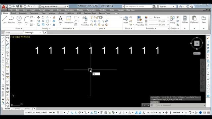This screenshot has width=212, height=119.
Task: Select the Arc tool in ribbon
Action: tap(26, 20)
